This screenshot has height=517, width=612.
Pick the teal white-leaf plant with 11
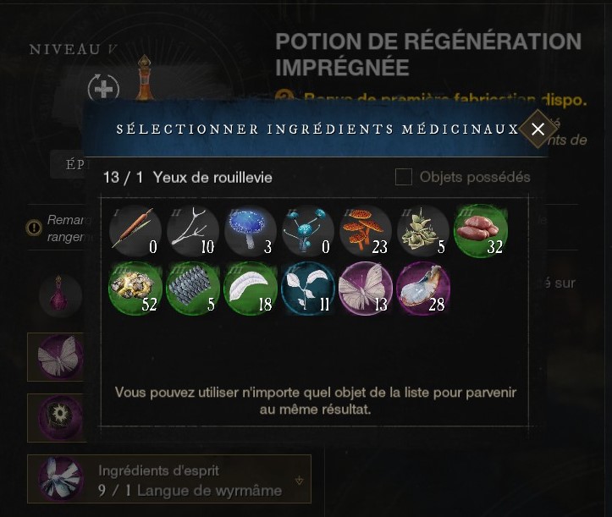[308, 288]
